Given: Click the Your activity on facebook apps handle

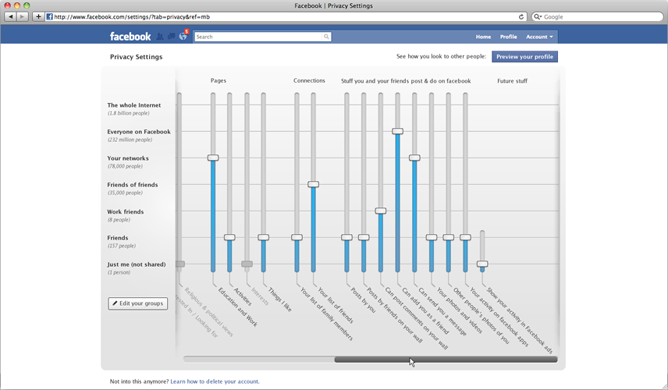Looking at the screenshot, I should (465, 237).
